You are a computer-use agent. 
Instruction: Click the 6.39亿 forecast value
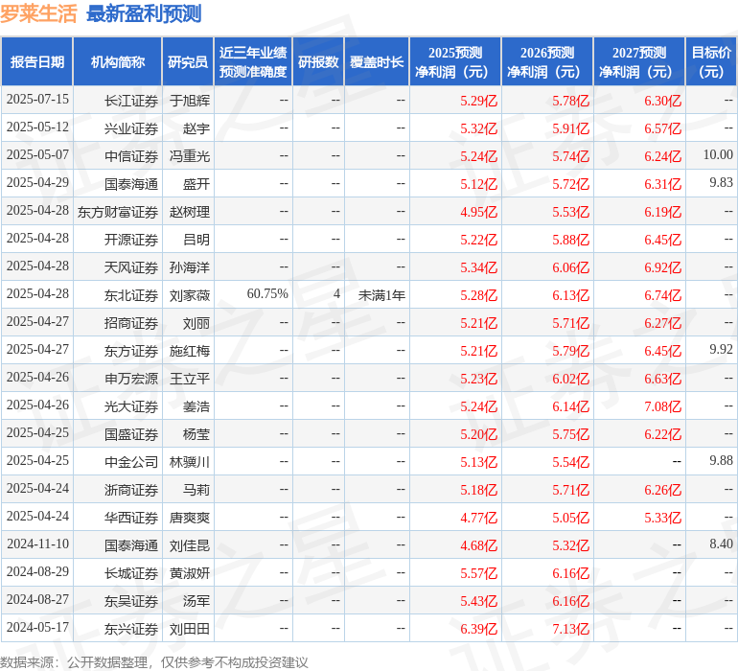tap(478, 629)
